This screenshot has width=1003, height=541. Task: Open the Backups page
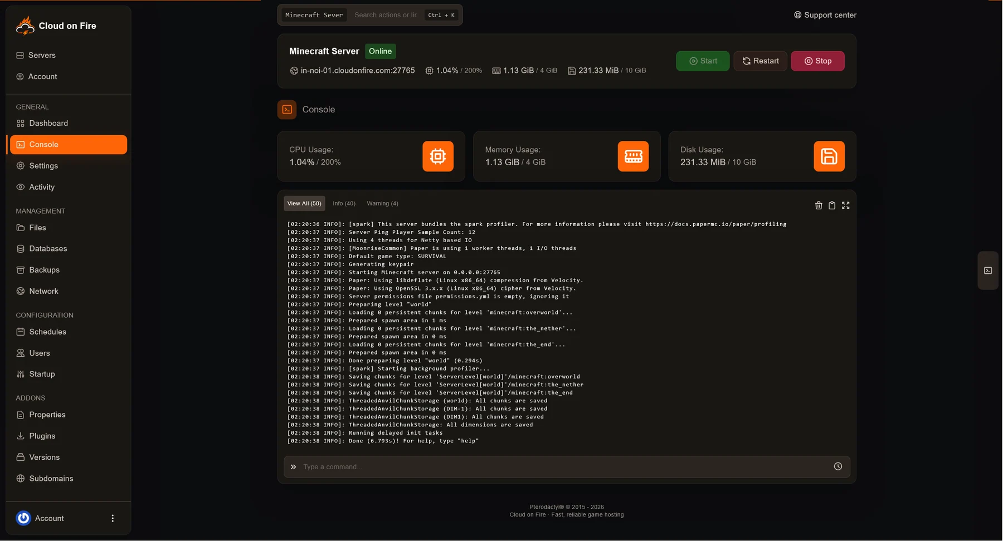coord(69,270)
